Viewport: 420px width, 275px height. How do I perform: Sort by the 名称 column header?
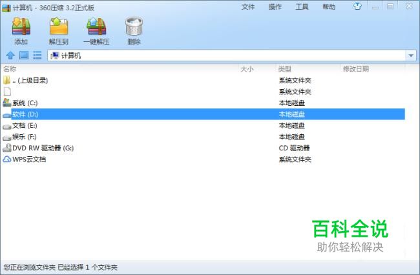[10, 68]
